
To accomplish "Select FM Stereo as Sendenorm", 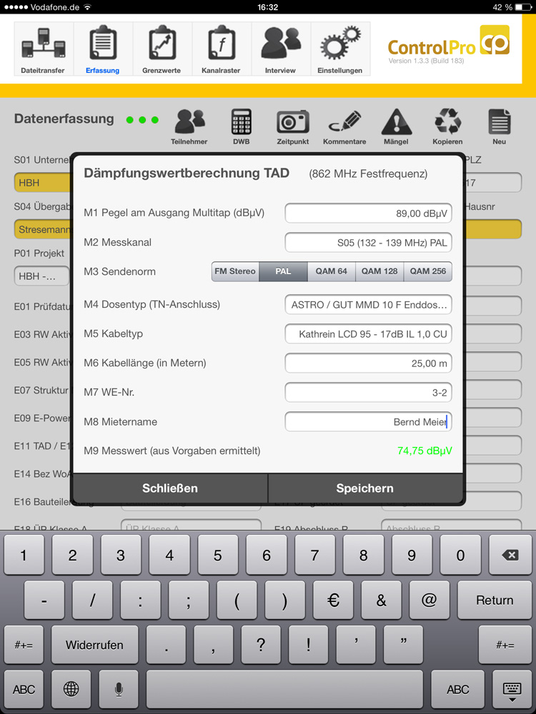I will tap(235, 271).
